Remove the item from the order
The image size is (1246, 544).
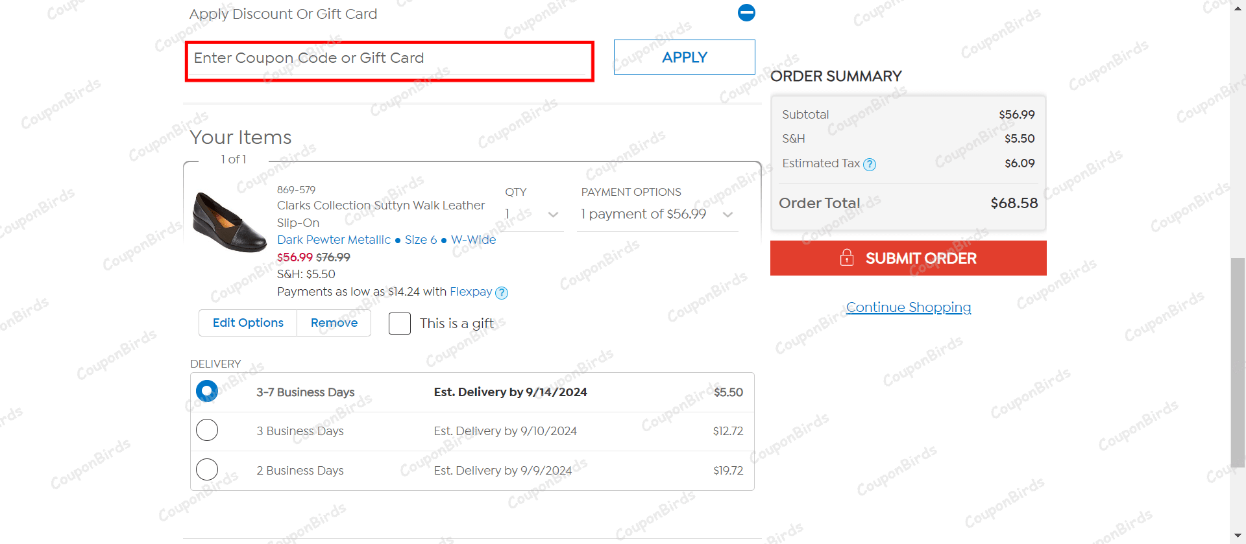coord(334,323)
